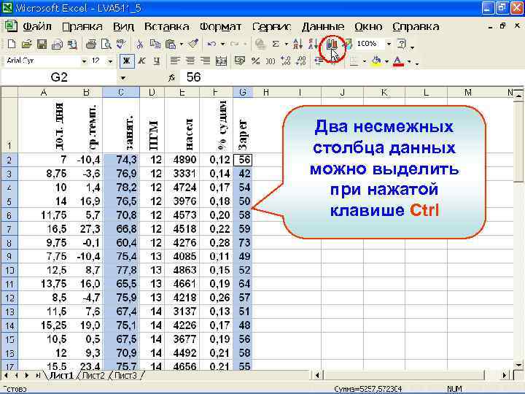
Task: Open the Вставка menu
Action: coord(166,26)
